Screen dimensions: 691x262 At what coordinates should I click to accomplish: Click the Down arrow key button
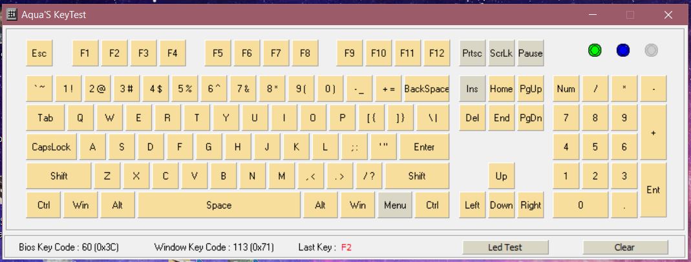point(502,205)
